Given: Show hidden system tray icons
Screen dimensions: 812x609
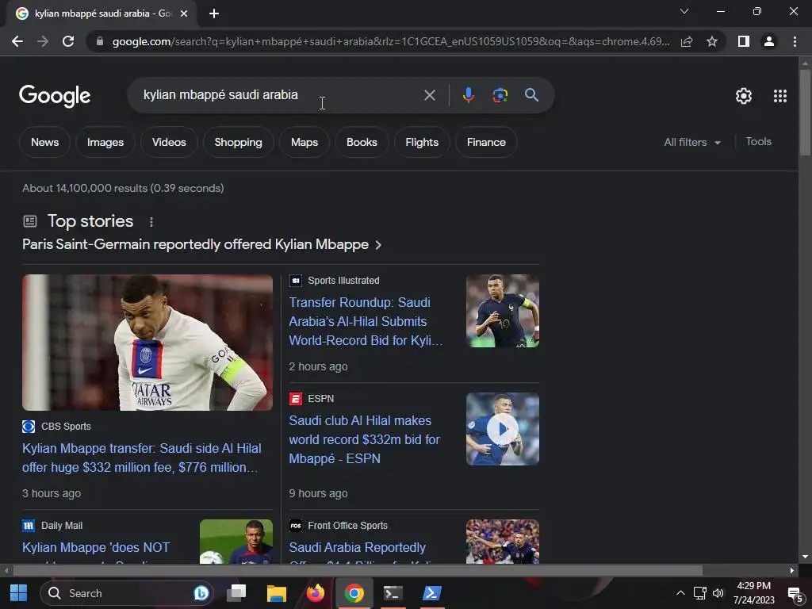Looking at the screenshot, I should coord(680,593).
